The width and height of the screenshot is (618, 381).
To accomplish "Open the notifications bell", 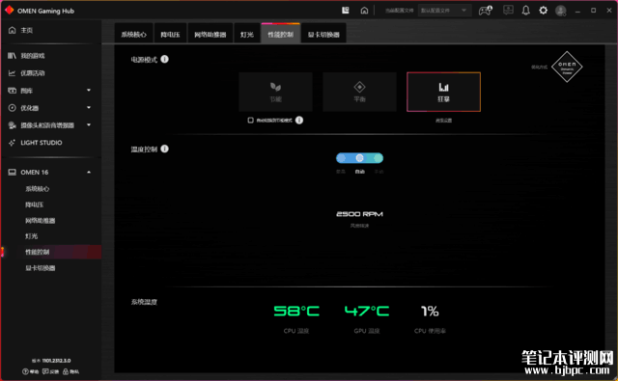I will click(525, 11).
